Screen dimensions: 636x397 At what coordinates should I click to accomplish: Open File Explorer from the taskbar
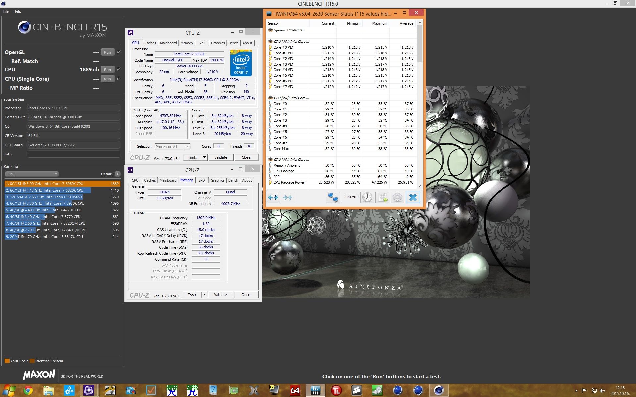click(48, 391)
